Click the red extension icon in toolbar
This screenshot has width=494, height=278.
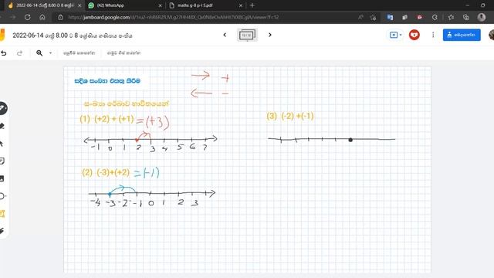click(x=420, y=17)
